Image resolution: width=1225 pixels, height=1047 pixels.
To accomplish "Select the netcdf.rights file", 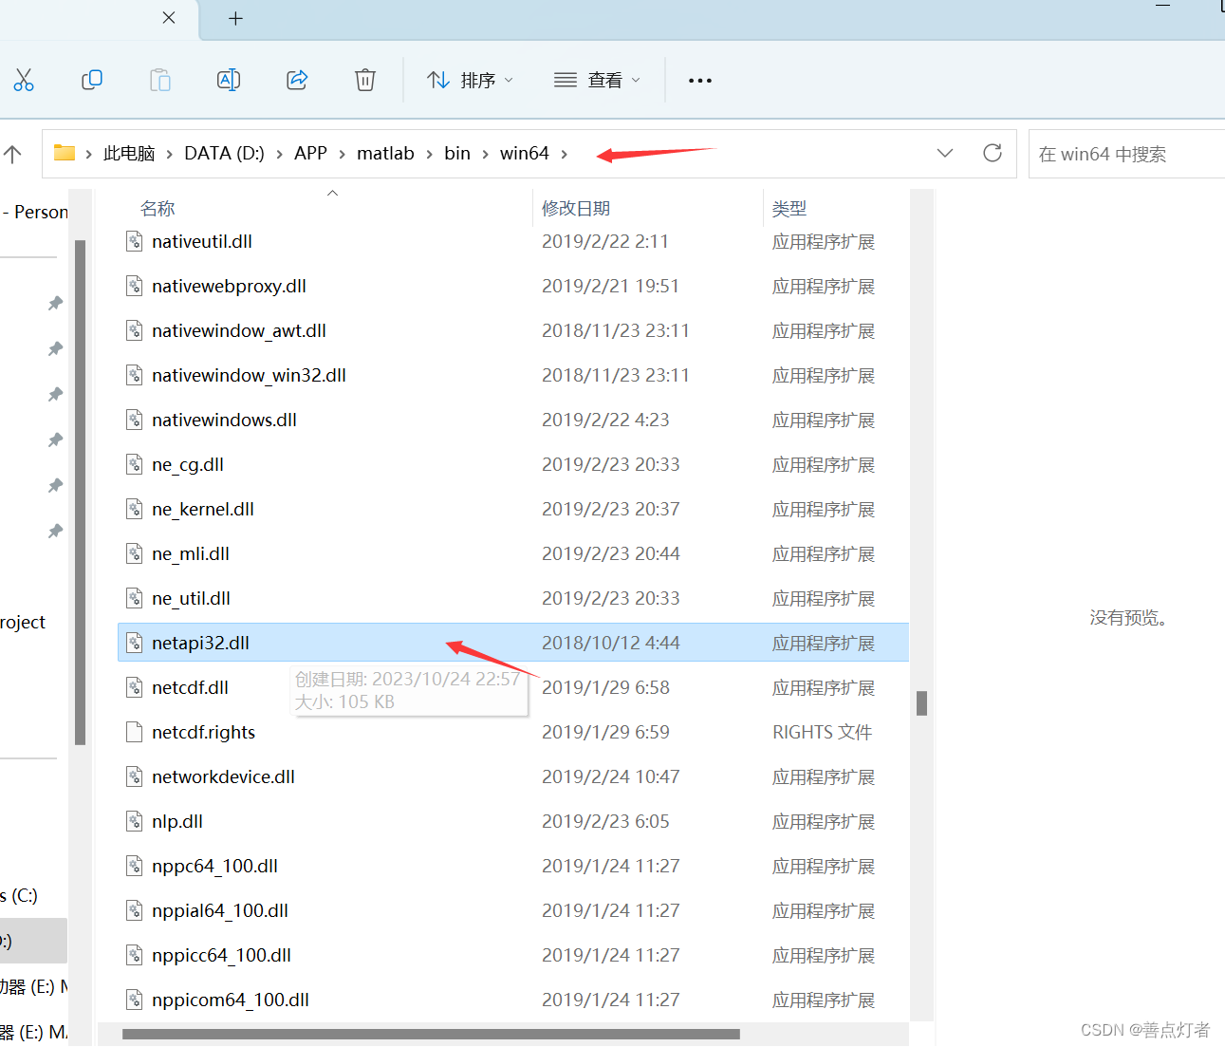I will [x=203, y=732].
